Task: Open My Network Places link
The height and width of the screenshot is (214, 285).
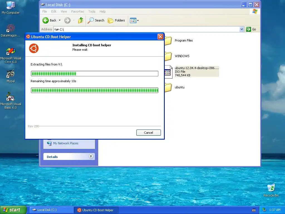Action: (x=66, y=143)
